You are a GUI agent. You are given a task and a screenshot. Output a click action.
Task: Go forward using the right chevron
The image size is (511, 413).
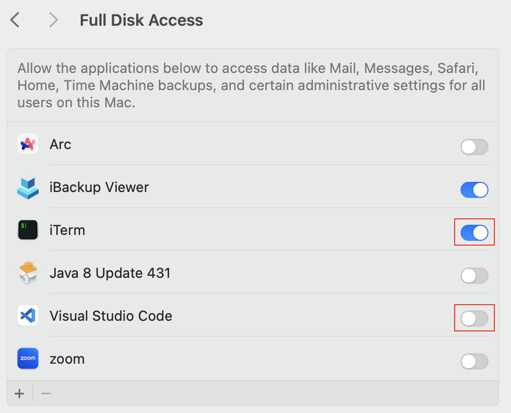(53, 20)
